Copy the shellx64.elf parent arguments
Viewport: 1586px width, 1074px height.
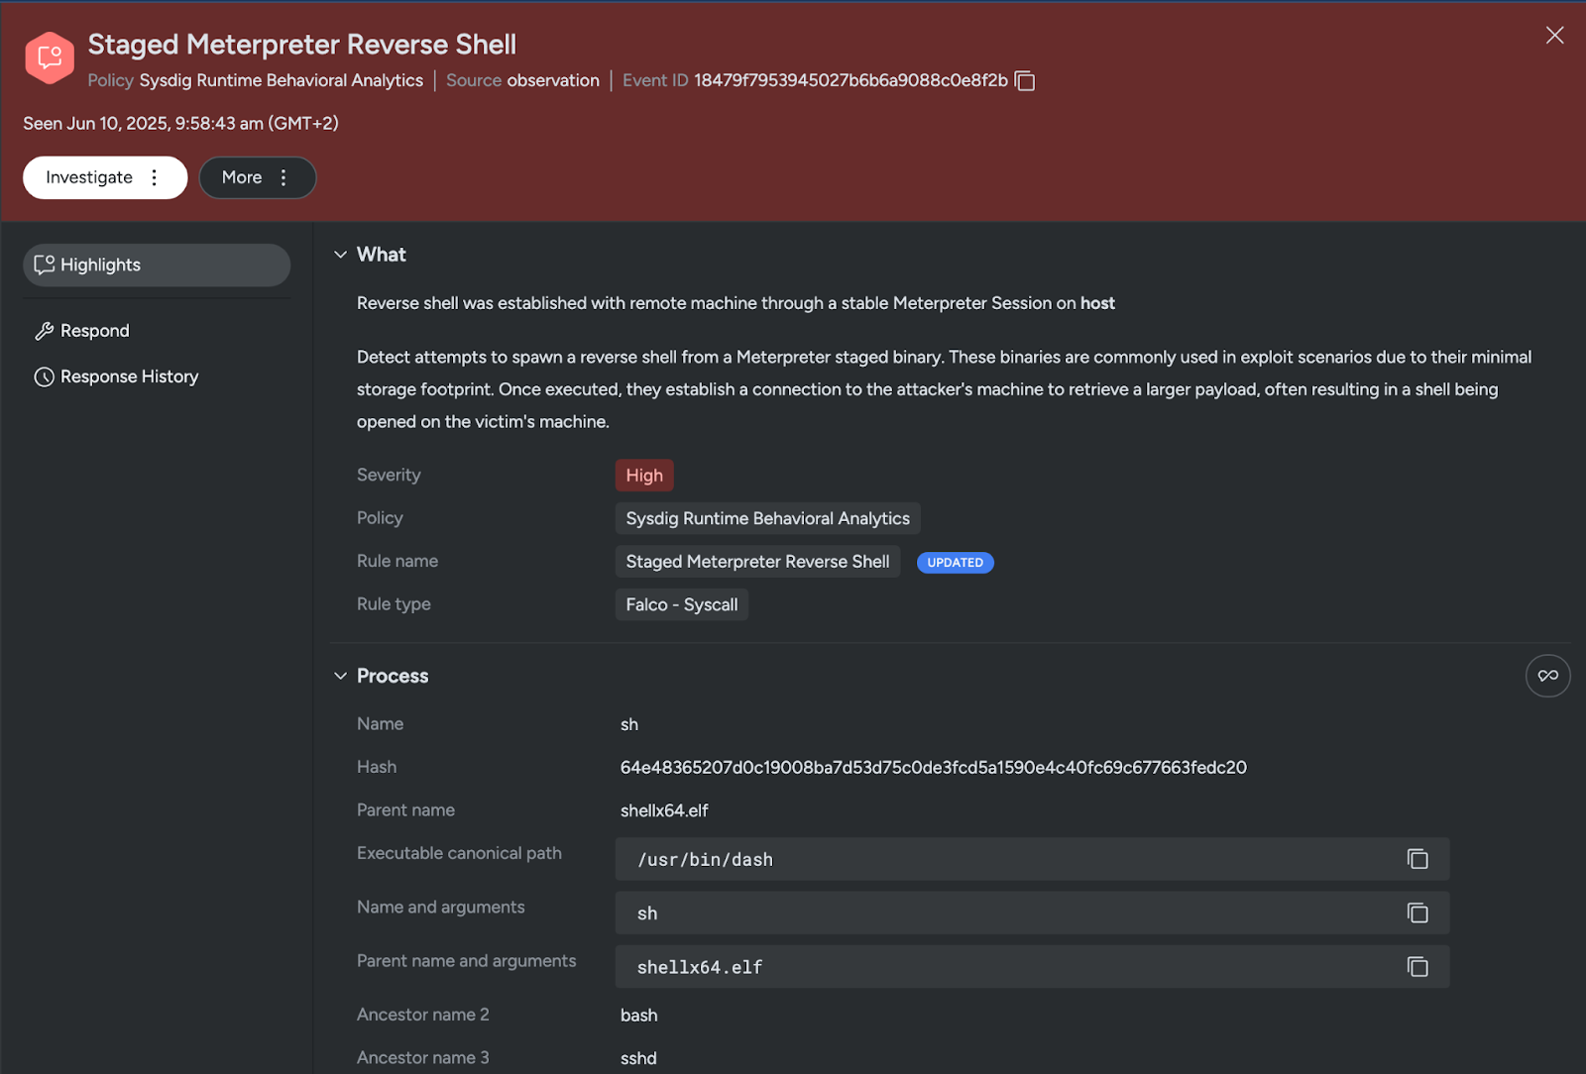(x=1417, y=966)
